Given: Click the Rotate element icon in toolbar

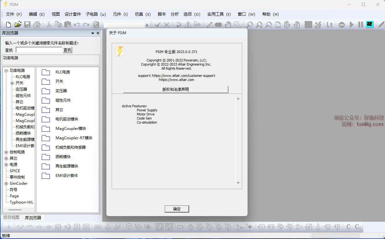Looking at the screenshot, I should click(178, 25).
